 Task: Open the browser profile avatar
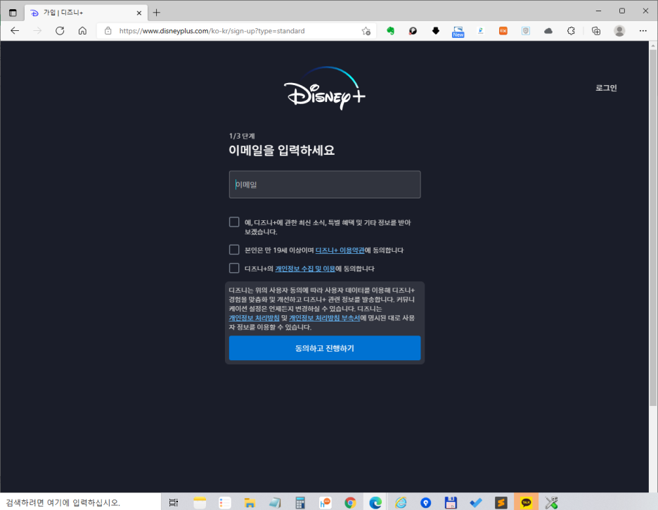(x=619, y=31)
